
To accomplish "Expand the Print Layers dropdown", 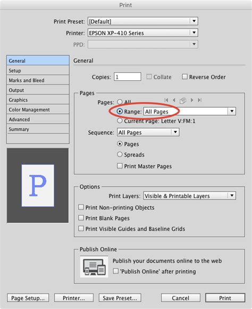I will click(x=189, y=196).
